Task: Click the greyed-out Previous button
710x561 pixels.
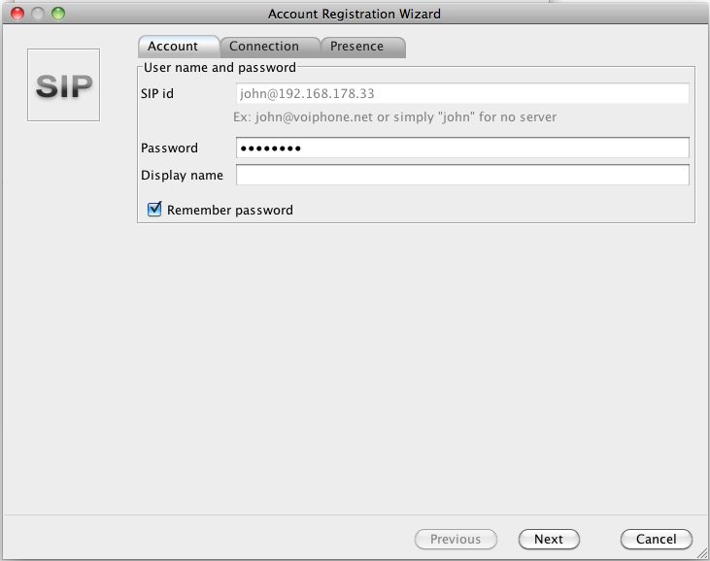Action: (x=456, y=540)
